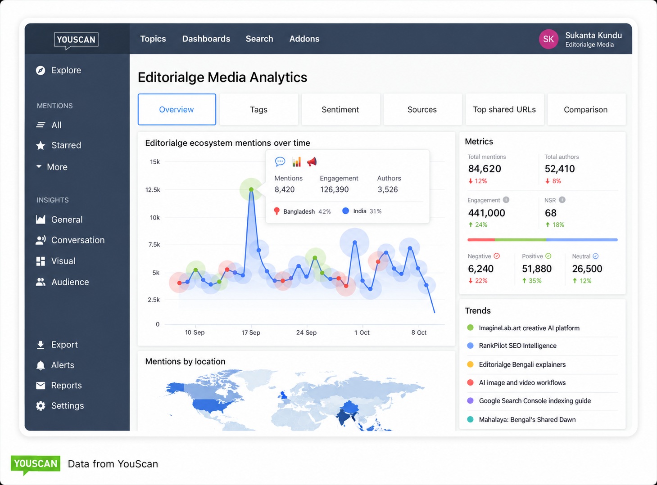
Task: Click the Negative sentiment value 6,240
Action: [x=481, y=269]
